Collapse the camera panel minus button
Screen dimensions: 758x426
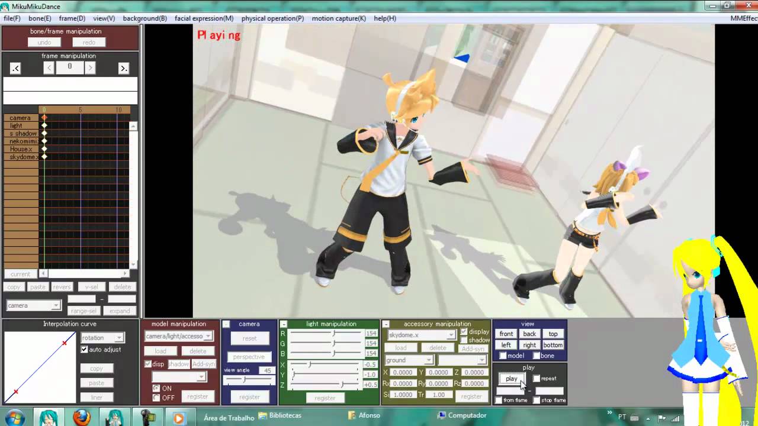coord(226,324)
